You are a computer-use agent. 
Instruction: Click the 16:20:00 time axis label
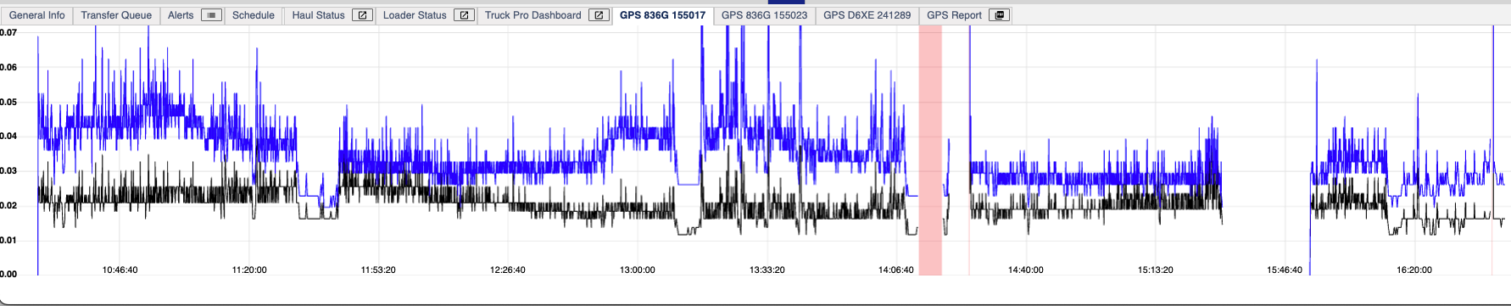coord(1414,270)
